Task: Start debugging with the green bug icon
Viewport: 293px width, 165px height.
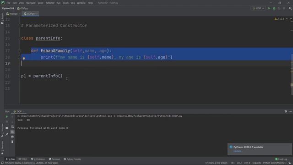Action: [274, 8]
